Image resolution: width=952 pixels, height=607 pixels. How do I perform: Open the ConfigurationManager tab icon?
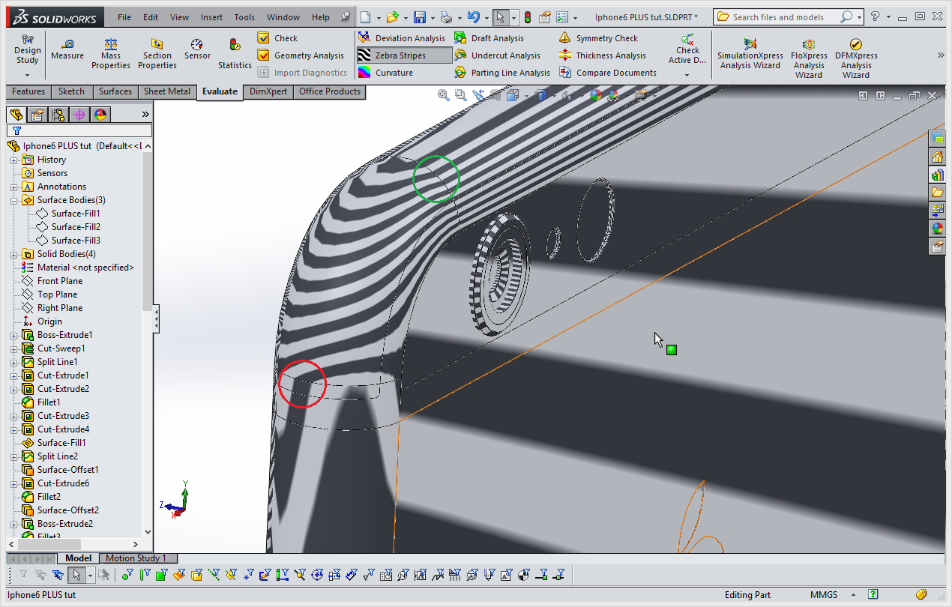(58, 115)
